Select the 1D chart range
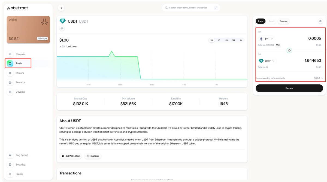This screenshot has width=327, height=182. point(219,40)
